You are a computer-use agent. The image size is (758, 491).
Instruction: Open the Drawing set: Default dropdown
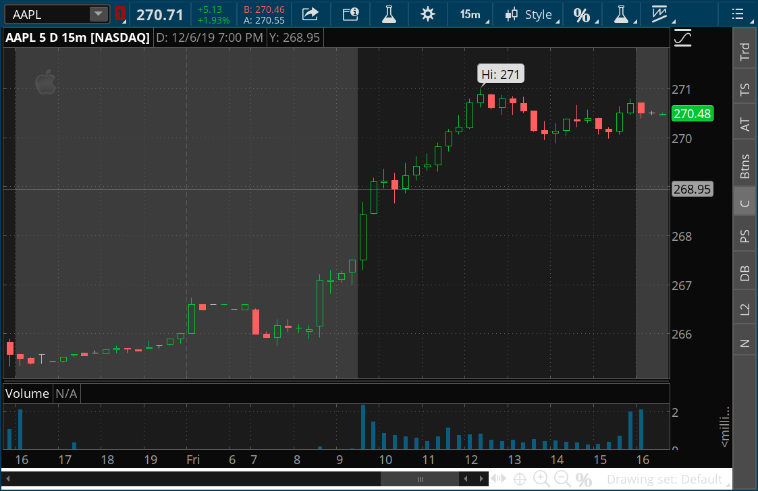pyautogui.click(x=668, y=480)
